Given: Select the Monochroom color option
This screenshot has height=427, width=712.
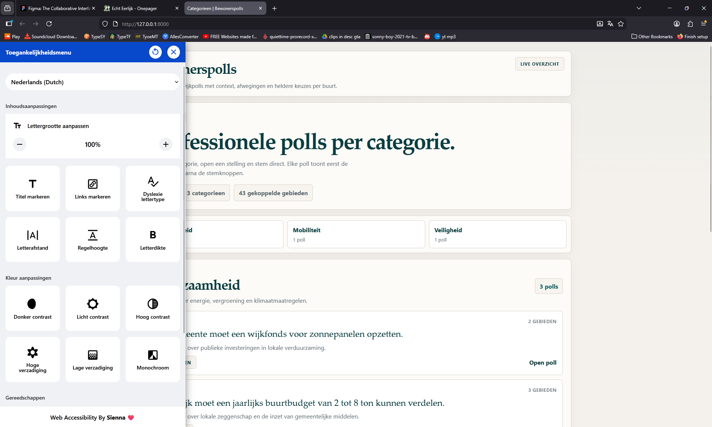Looking at the screenshot, I should click(152, 359).
